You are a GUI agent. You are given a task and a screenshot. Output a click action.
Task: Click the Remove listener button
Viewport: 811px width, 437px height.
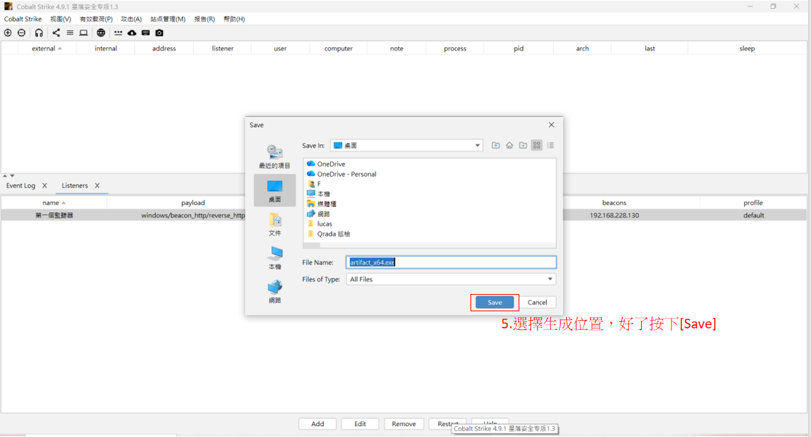pos(403,423)
